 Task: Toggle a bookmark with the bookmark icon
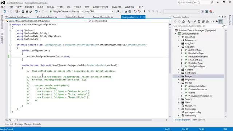(145, 11)
